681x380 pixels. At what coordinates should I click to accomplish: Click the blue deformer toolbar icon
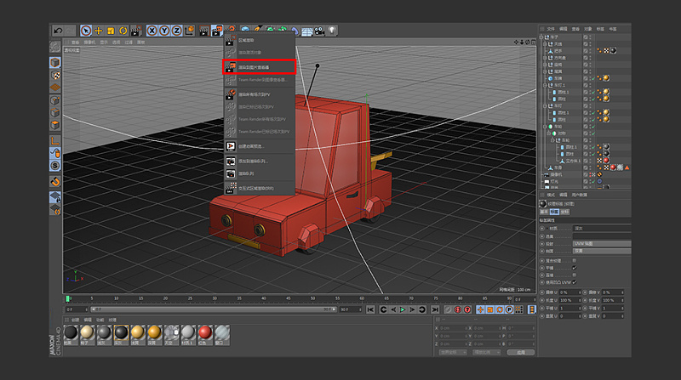pos(295,31)
